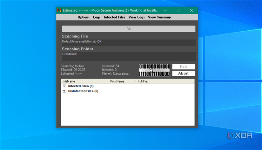
Task: Click the magnifier in the scanning animation
Action: coord(151,71)
